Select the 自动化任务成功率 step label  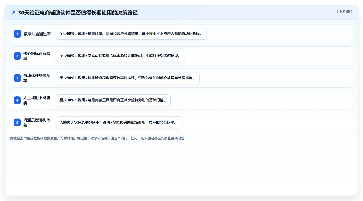[37, 78]
